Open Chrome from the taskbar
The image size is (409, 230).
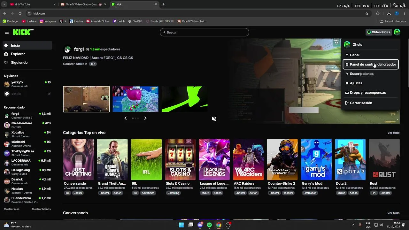click(219, 225)
